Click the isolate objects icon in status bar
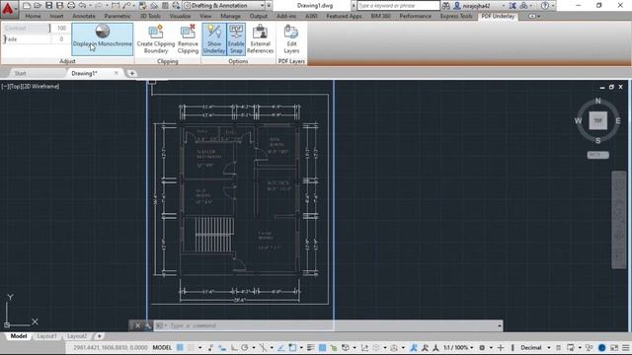The image size is (632, 355). (589, 348)
